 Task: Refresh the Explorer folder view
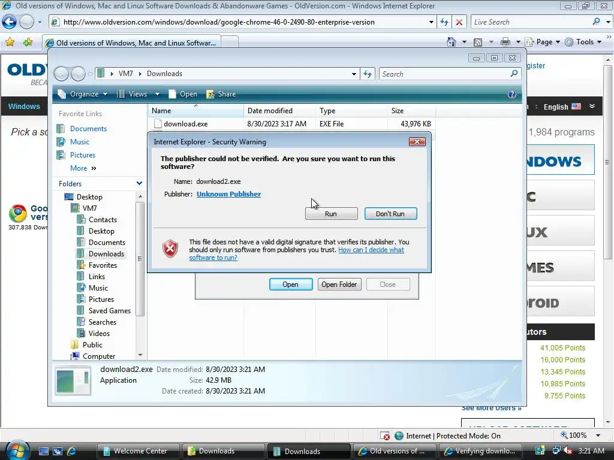[368, 74]
